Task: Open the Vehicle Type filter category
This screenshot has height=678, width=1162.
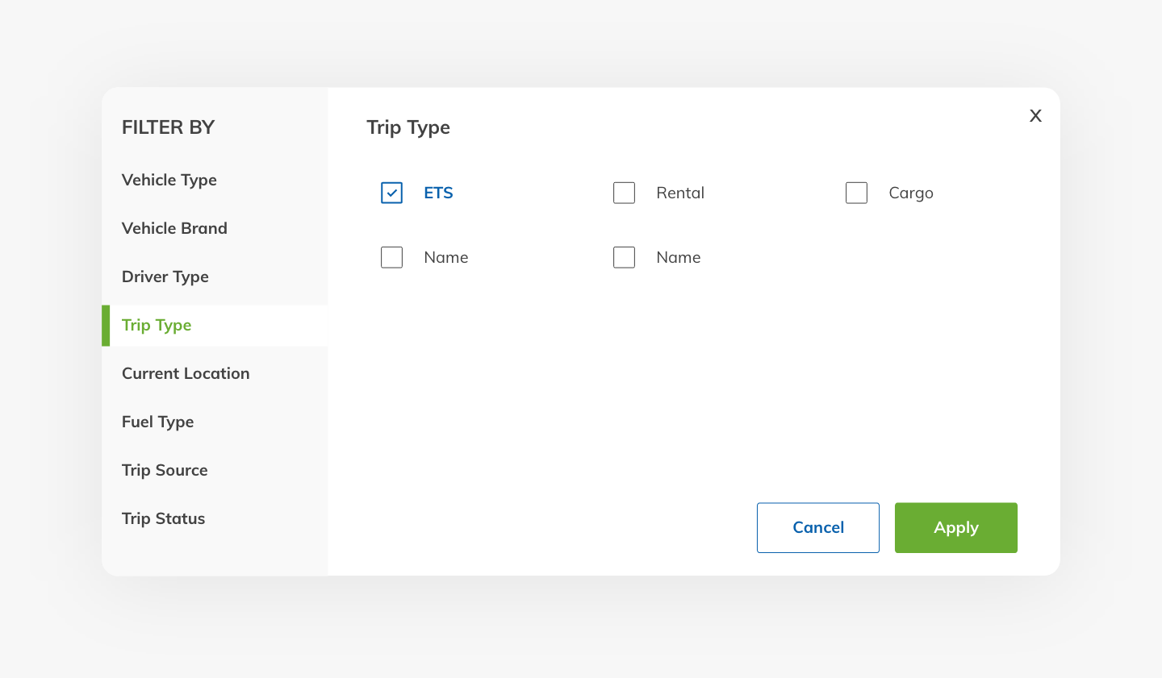Action: click(169, 180)
